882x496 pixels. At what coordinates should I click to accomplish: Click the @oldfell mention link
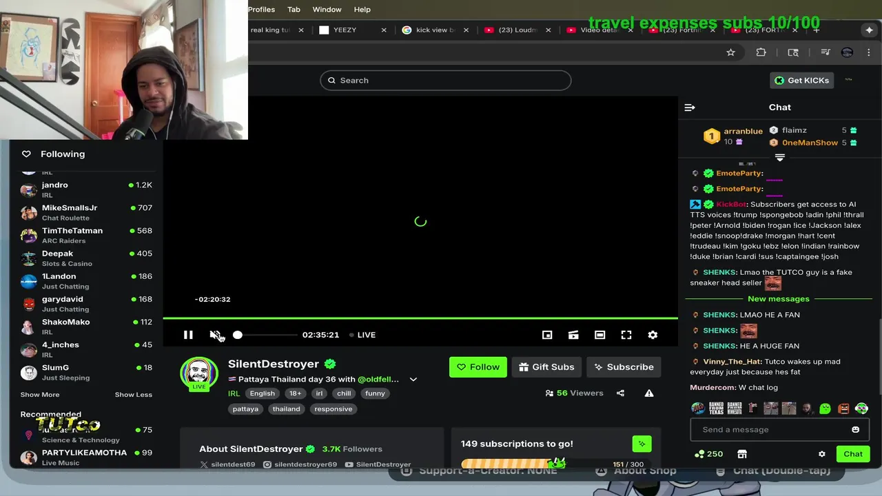[x=378, y=380]
